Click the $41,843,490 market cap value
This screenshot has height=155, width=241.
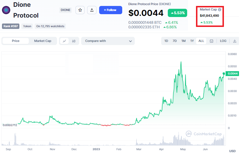[x=209, y=16]
